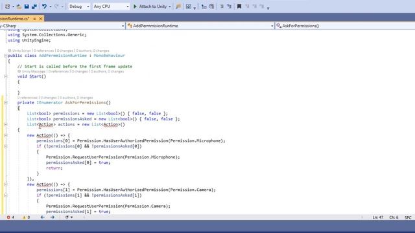415x233 pixels.
Task: Click the code cleanup dropdown arrow in status bar
Action: pos(71,217)
